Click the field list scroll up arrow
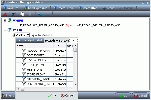The image size is (151, 100). [75, 46]
